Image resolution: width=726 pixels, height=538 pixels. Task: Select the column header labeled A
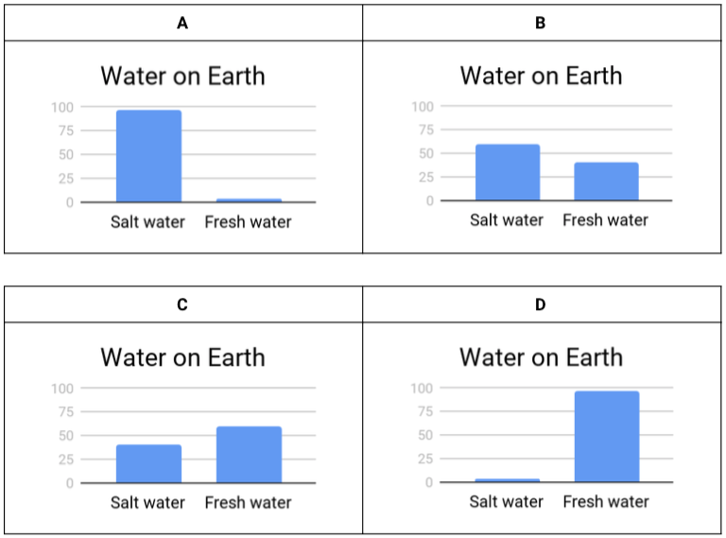click(x=182, y=23)
